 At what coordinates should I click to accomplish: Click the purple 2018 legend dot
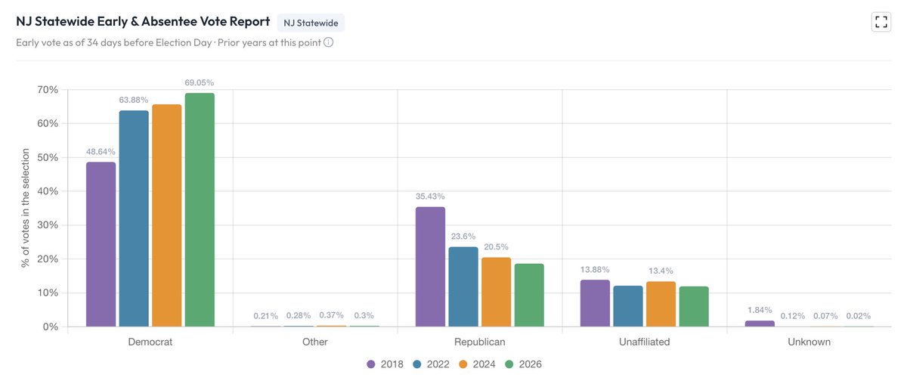pos(371,364)
